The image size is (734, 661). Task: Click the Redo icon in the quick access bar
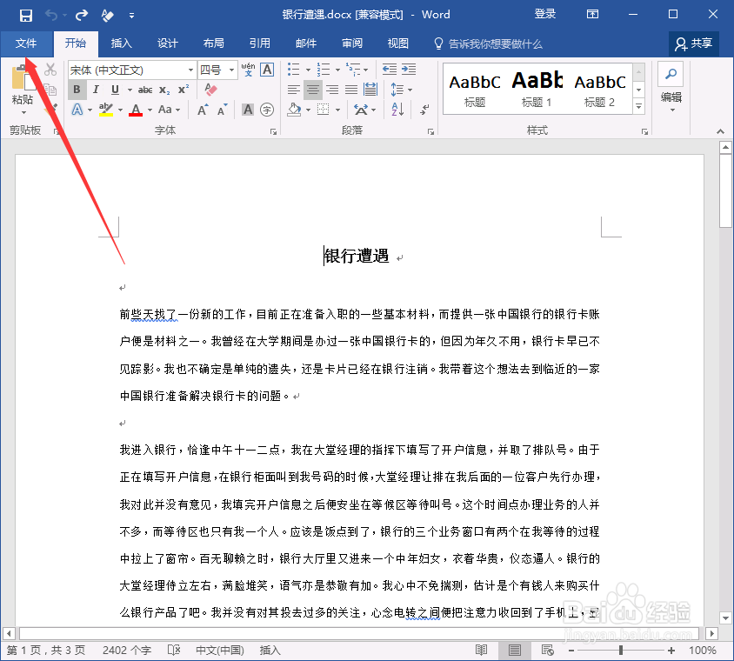(82, 16)
